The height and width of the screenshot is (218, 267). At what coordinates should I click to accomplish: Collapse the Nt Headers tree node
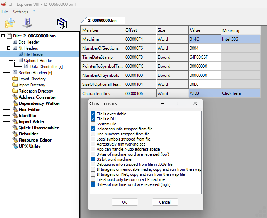point(9,48)
